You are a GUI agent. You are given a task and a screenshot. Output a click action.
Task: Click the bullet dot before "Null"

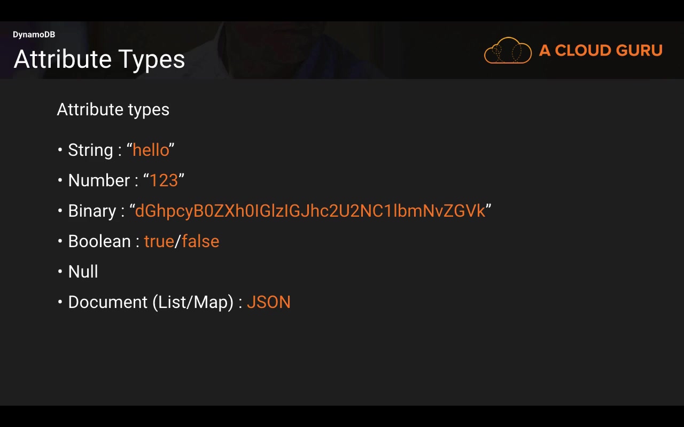[60, 272]
